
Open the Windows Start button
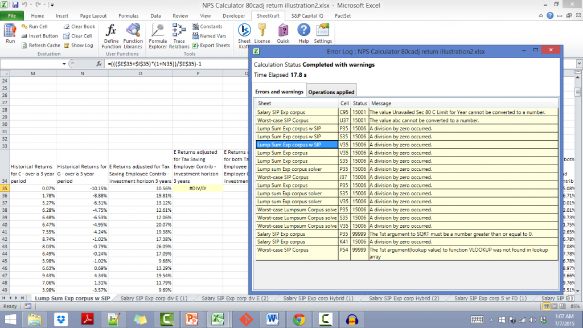10,319
